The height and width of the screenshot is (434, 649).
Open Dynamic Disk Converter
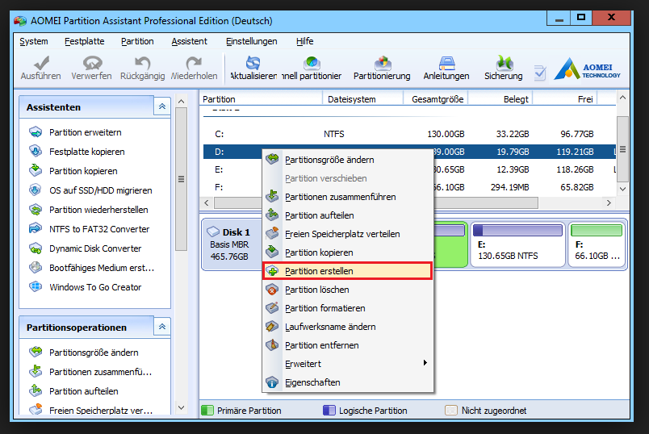click(x=95, y=248)
